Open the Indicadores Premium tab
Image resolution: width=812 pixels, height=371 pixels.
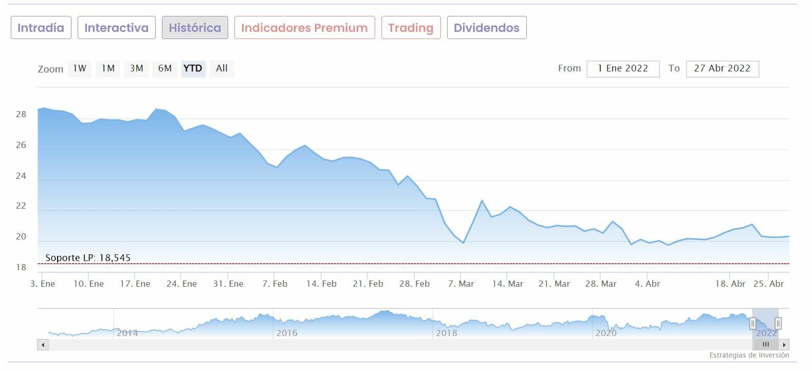(x=304, y=28)
